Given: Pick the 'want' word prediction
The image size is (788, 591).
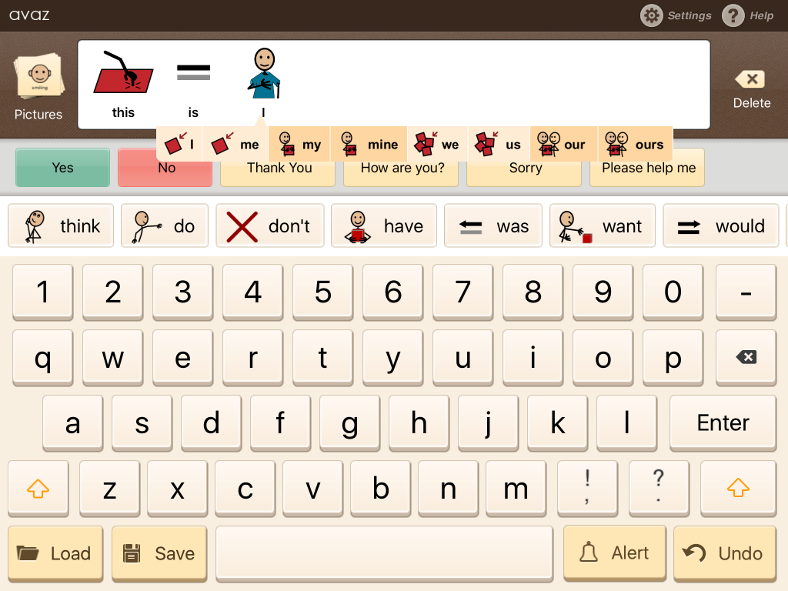Looking at the screenshot, I should click(602, 225).
